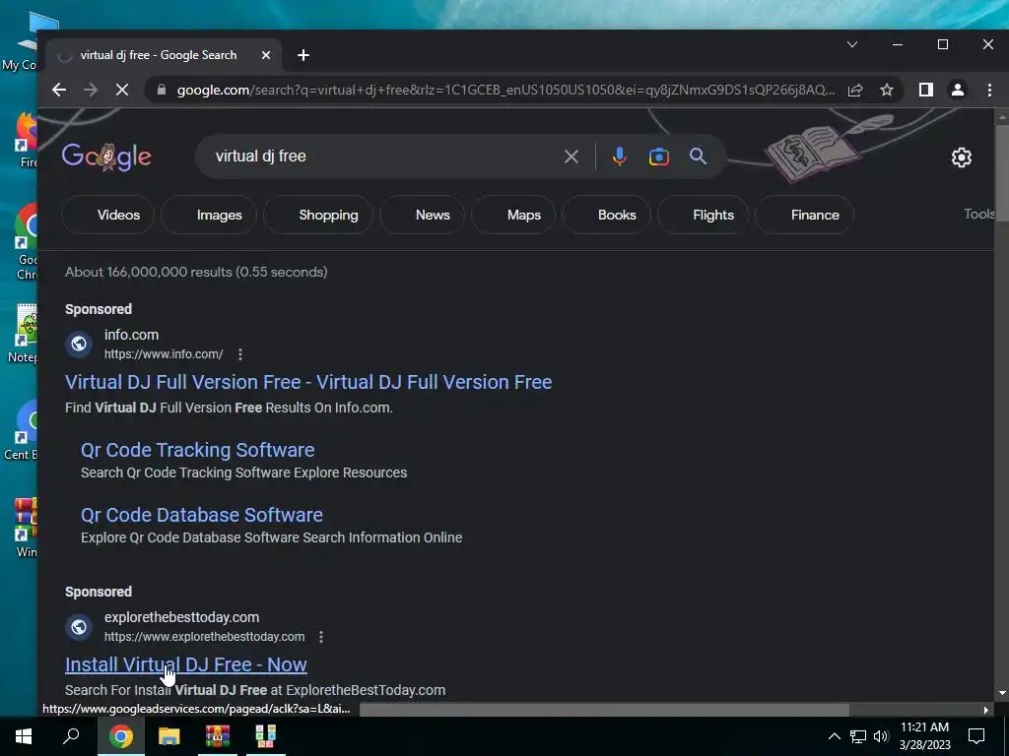
Task: Open the Flights filter
Action: pyautogui.click(x=704, y=215)
